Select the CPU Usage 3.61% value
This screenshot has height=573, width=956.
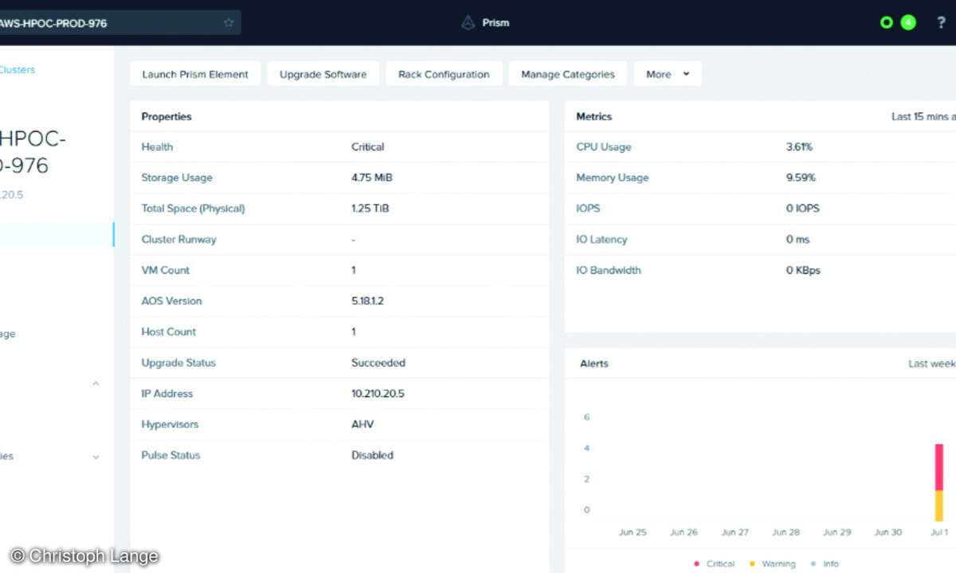tap(799, 147)
